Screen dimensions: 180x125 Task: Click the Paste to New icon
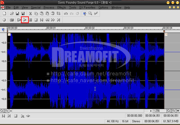(53, 13)
